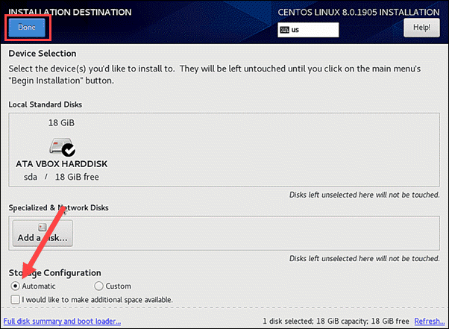449x329 pixels.
Task: Open the Help! button
Action: (x=421, y=28)
